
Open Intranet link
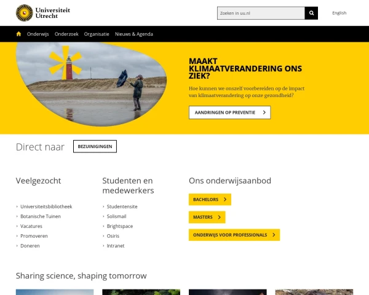116,246
